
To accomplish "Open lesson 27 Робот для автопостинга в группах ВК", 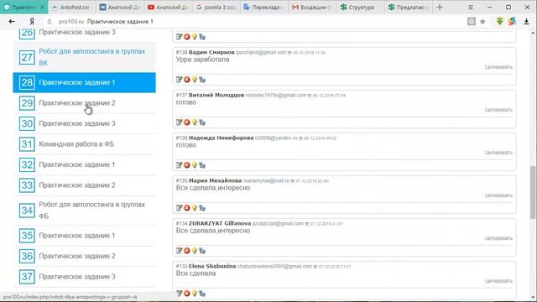I will pyautogui.click(x=84, y=57).
